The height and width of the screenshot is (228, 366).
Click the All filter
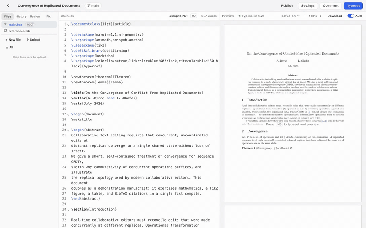10,47
